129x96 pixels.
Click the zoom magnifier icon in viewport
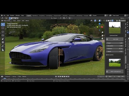click(x=102, y=32)
